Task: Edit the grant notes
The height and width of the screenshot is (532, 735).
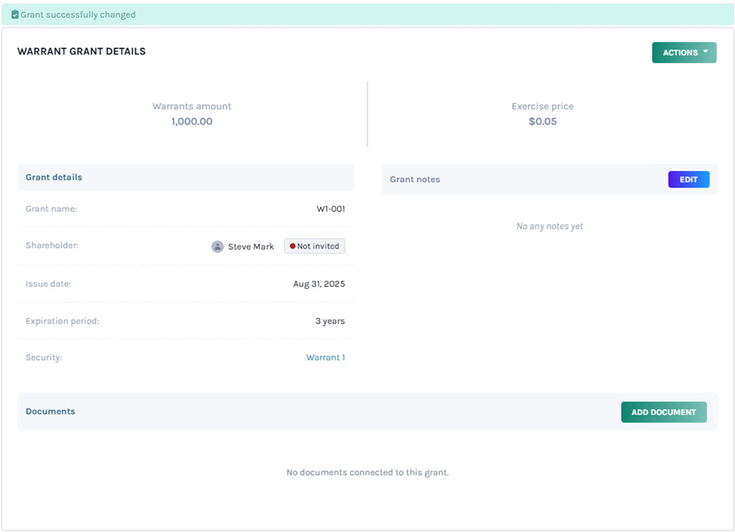Action: click(x=688, y=180)
